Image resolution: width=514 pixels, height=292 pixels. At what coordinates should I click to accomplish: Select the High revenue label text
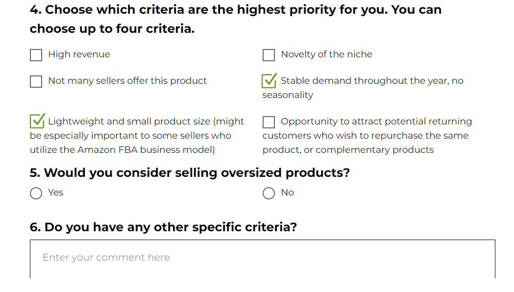[x=78, y=54]
